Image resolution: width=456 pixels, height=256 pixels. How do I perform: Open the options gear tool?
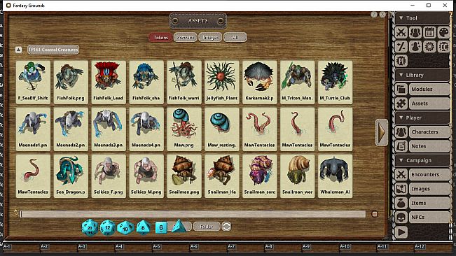429,46
